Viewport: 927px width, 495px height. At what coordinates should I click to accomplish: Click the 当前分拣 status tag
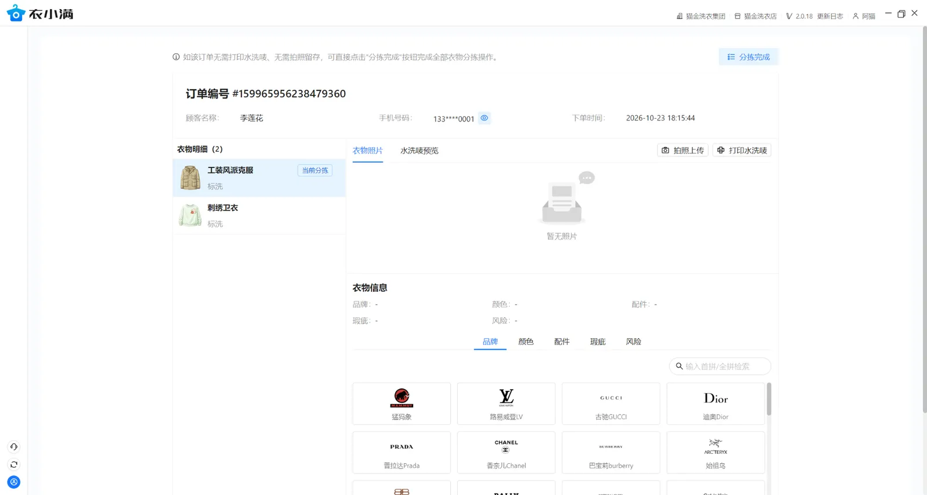[315, 170]
